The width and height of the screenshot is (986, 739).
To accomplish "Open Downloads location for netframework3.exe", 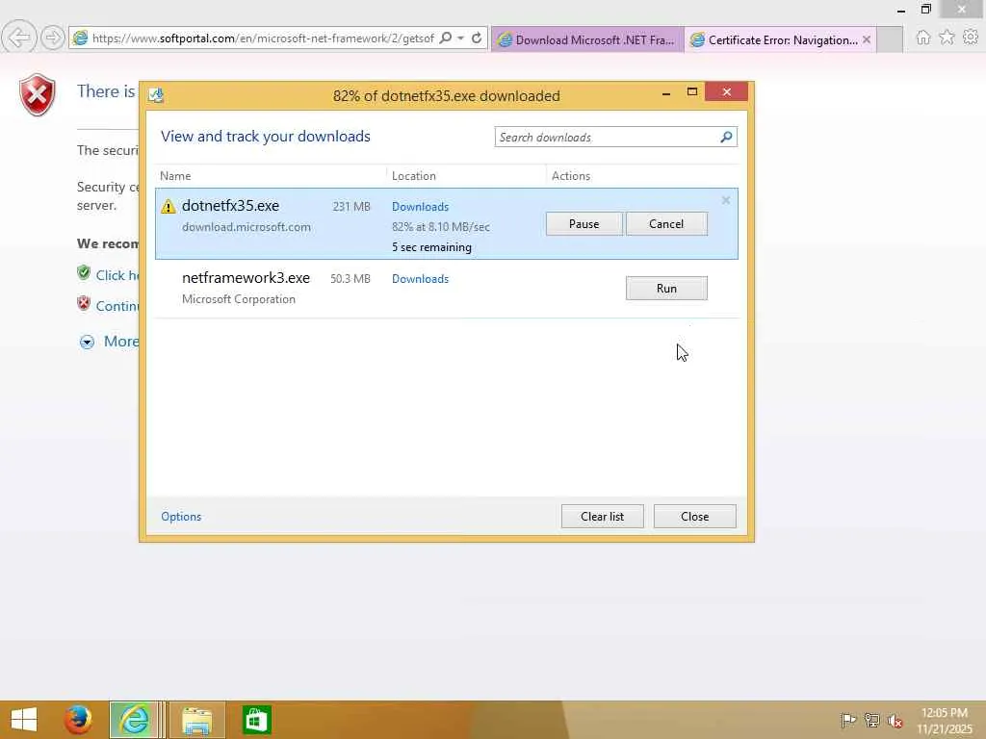I will (x=420, y=279).
